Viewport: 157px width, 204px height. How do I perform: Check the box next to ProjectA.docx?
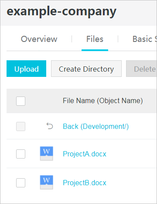[20, 154]
